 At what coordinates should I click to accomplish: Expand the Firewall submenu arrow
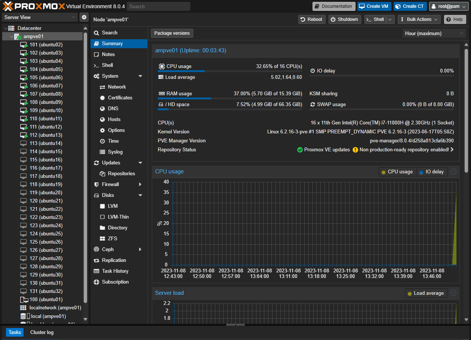point(140,185)
